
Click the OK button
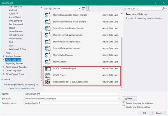pyautogui.click(x=144, y=113)
